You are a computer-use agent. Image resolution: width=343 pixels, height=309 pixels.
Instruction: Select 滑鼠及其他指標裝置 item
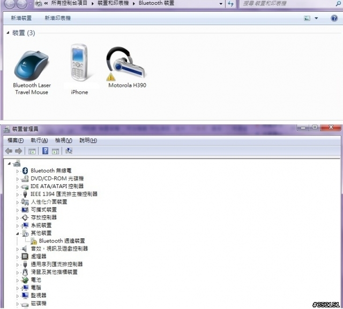click(x=54, y=272)
